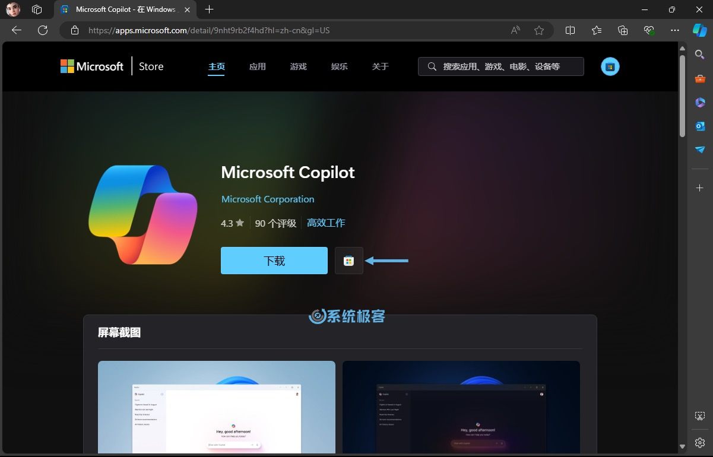Click the 4.3 star rating
The height and width of the screenshot is (457, 713).
[x=233, y=223]
